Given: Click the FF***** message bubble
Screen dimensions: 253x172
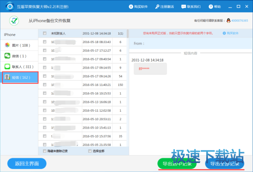Looking at the screenshot, I should coord(150,69).
